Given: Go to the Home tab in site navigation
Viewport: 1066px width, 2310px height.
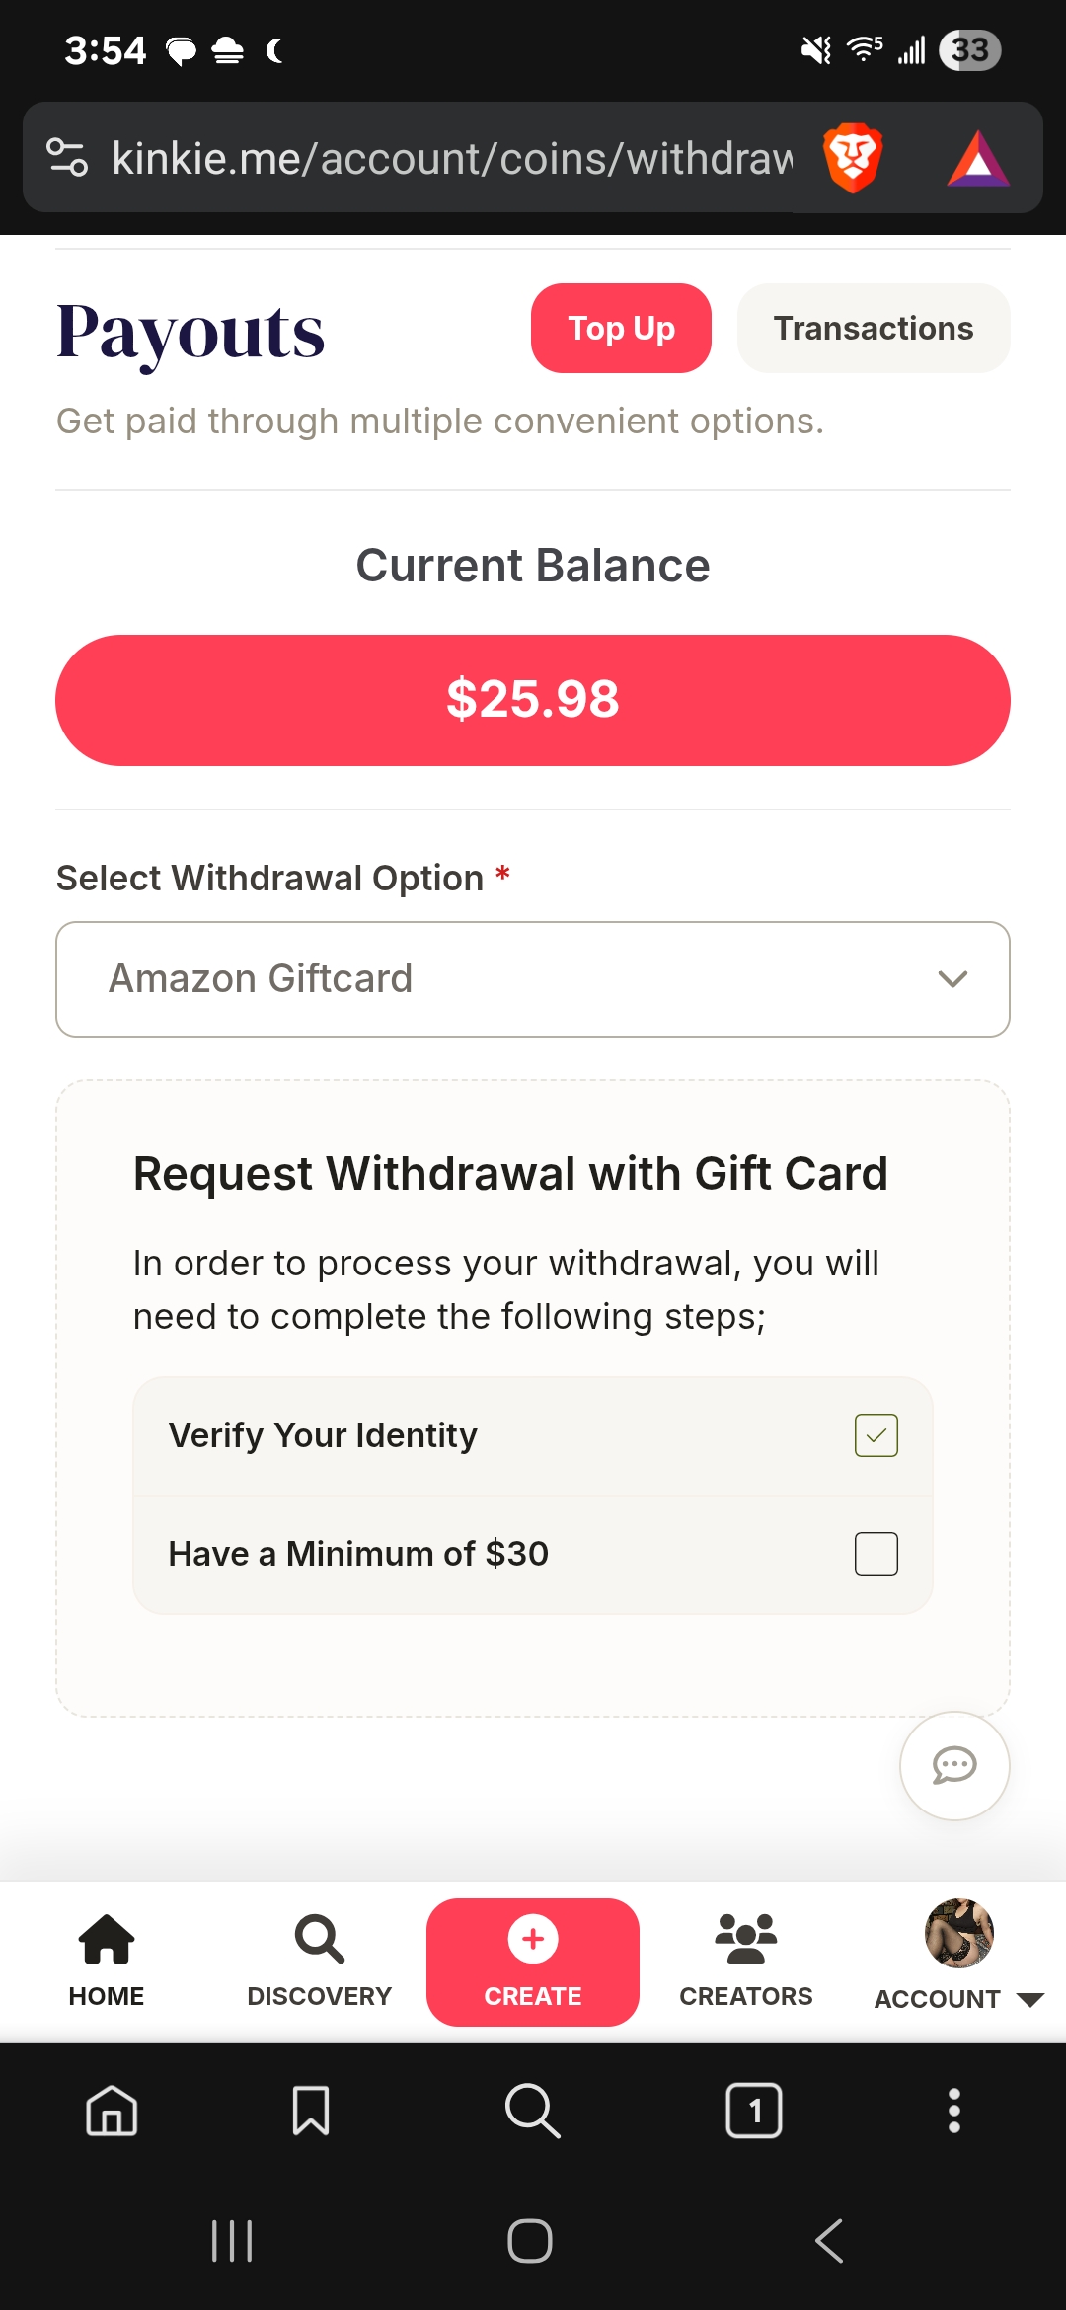Looking at the screenshot, I should (x=107, y=1962).
